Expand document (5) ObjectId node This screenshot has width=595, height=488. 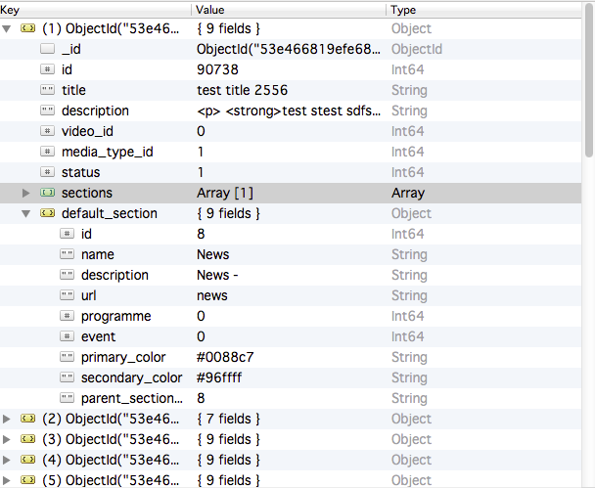8,480
